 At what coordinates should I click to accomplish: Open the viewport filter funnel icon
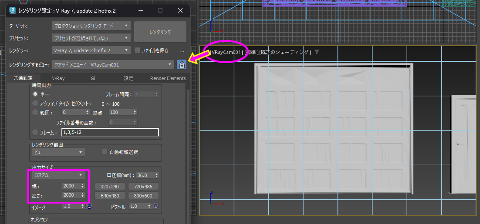tap(317, 52)
